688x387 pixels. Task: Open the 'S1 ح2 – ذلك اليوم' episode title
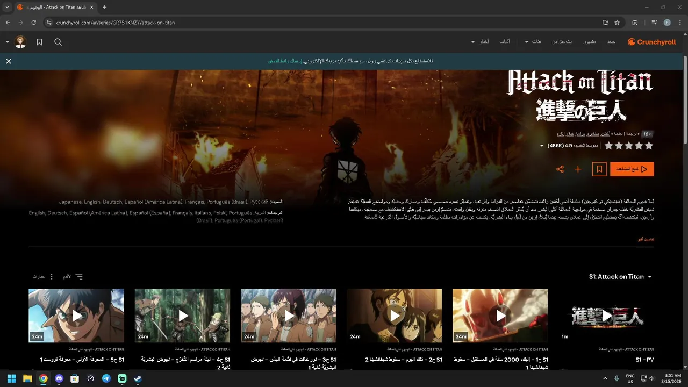(x=404, y=360)
